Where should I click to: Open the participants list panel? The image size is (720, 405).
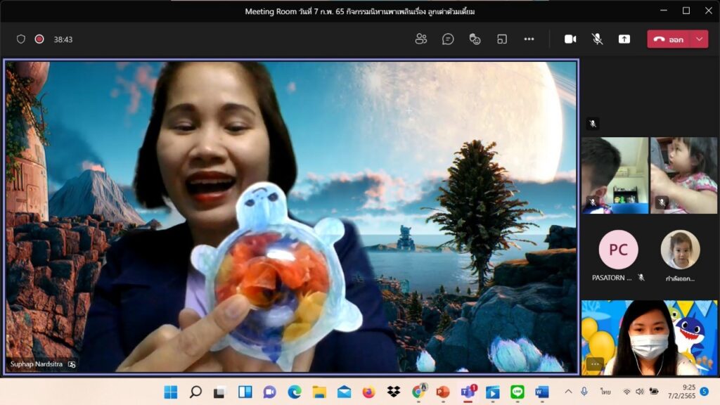click(x=421, y=39)
